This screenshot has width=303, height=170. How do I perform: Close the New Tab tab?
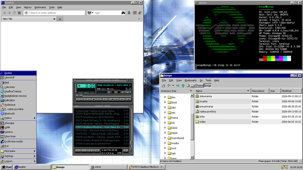click(x=54, y=19)
